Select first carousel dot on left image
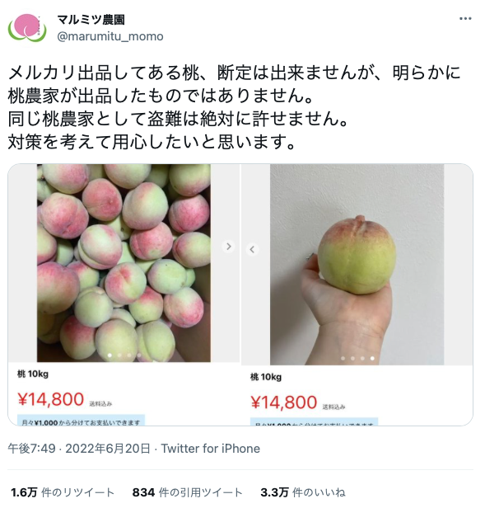Image resolution: width=485 pixels, height=508 pixels. tap(110, 355)
